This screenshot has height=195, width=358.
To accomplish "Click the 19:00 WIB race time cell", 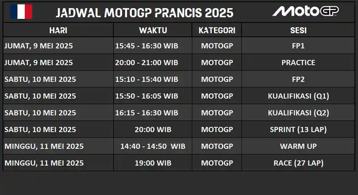I will point(153,163).
